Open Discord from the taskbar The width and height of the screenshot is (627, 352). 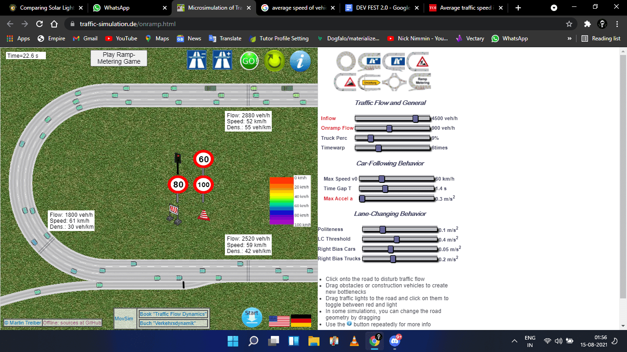[x=394, y=341]
